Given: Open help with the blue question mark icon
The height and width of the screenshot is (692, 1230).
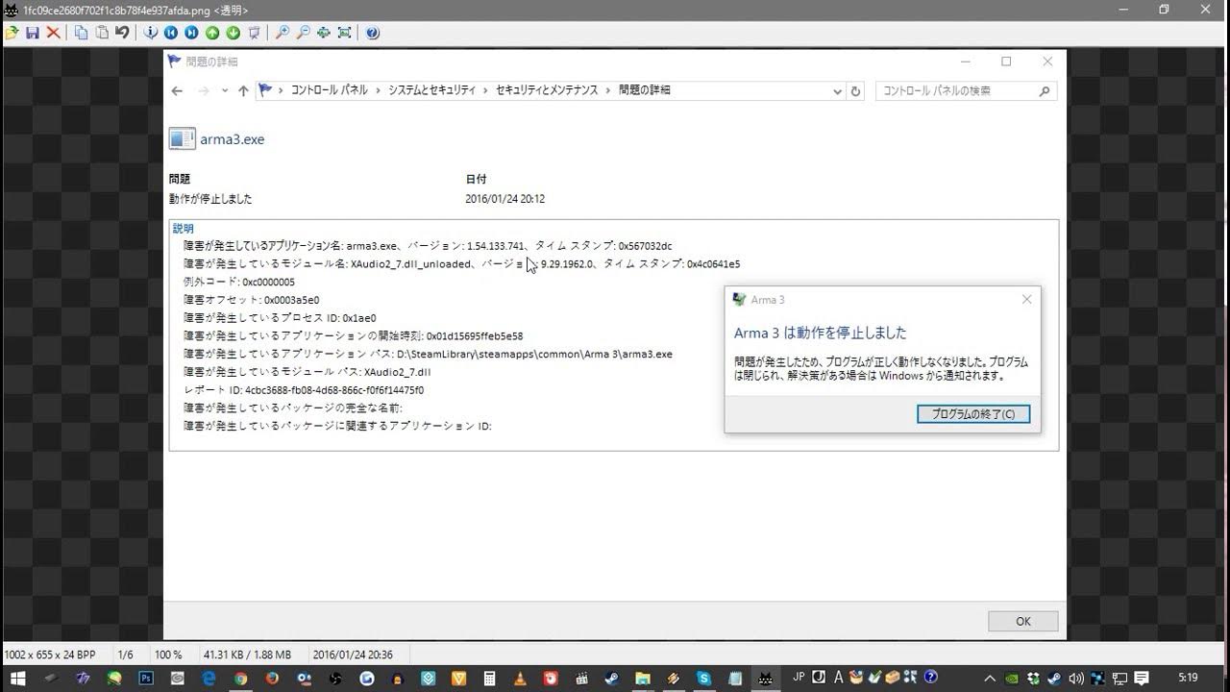Looking at the screenshot, I should [373, 33].
